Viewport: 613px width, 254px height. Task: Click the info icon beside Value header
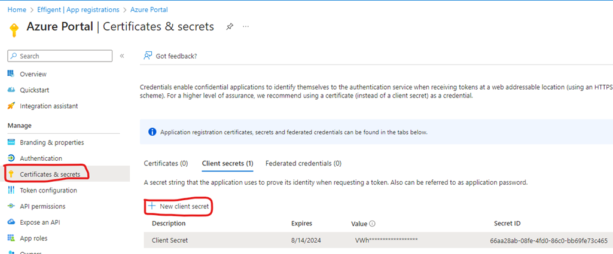[x=372, y=224]
